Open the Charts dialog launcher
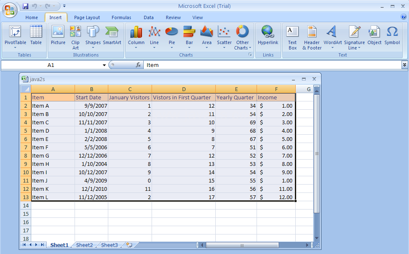Image resolution: width=409 pixels, height=254 pixels. [x=250, y=54]
